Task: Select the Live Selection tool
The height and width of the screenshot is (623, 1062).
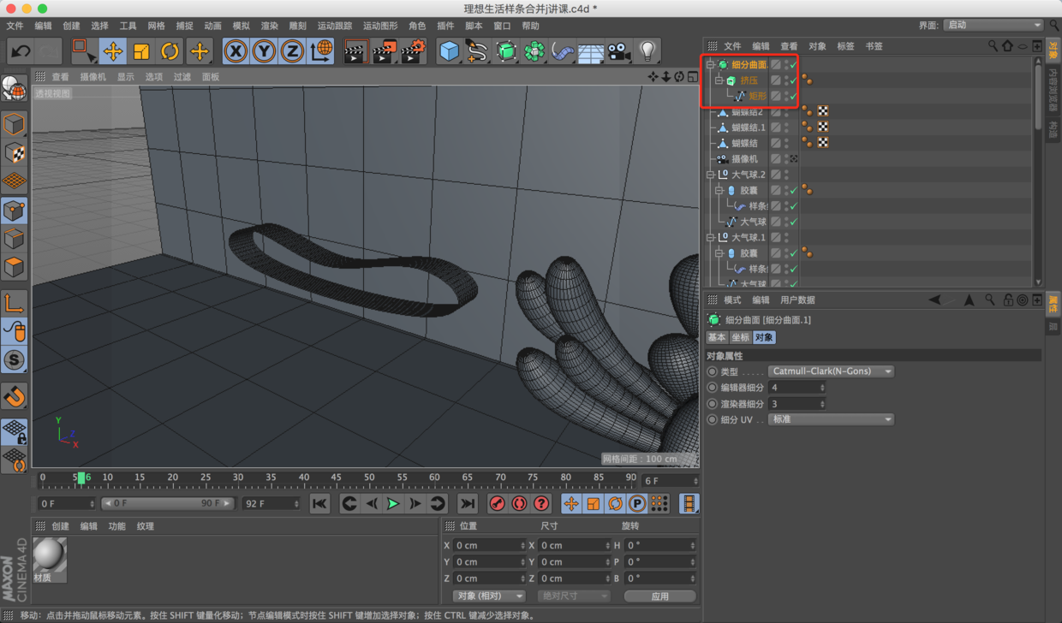Action: click(83, 51)
